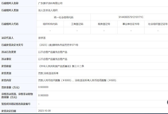Select the 处罚类别 label
Image resolution: width=168 pixels, height=114 pixels.
[6, 73]
